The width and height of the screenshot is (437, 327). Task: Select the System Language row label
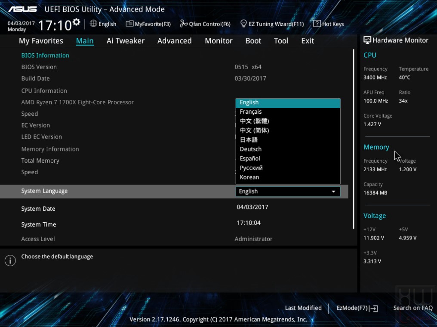44,191
